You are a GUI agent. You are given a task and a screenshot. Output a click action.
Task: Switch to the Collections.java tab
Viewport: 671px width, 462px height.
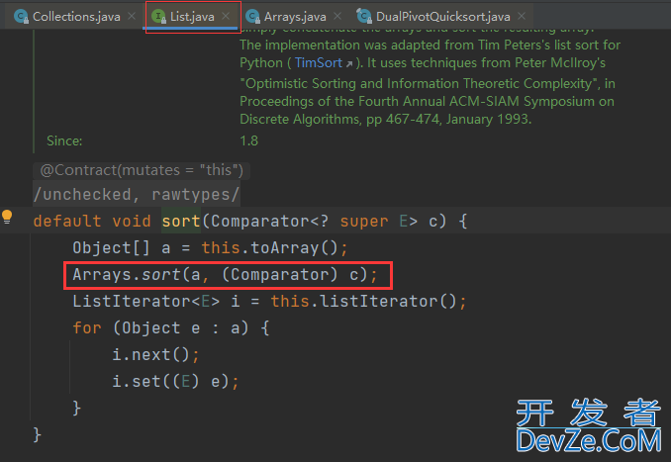[76, 16]
